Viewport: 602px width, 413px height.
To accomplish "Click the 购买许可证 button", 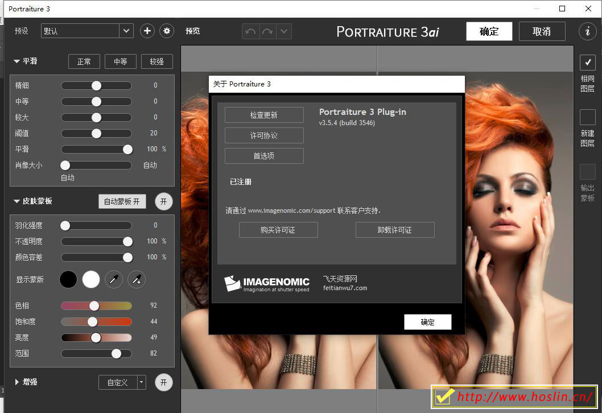I will click(278, 230).
